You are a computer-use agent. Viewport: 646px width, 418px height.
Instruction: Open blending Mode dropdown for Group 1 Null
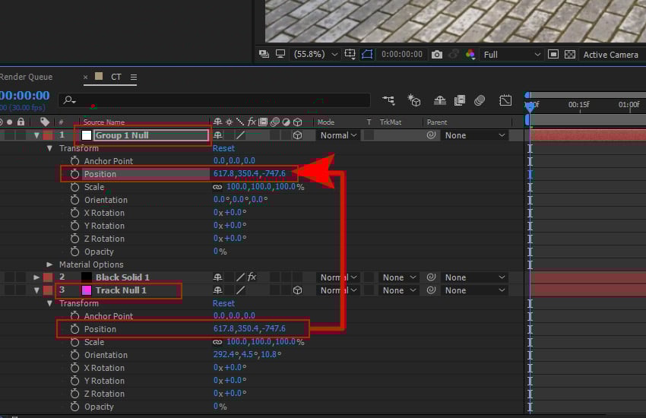point(338,135)
